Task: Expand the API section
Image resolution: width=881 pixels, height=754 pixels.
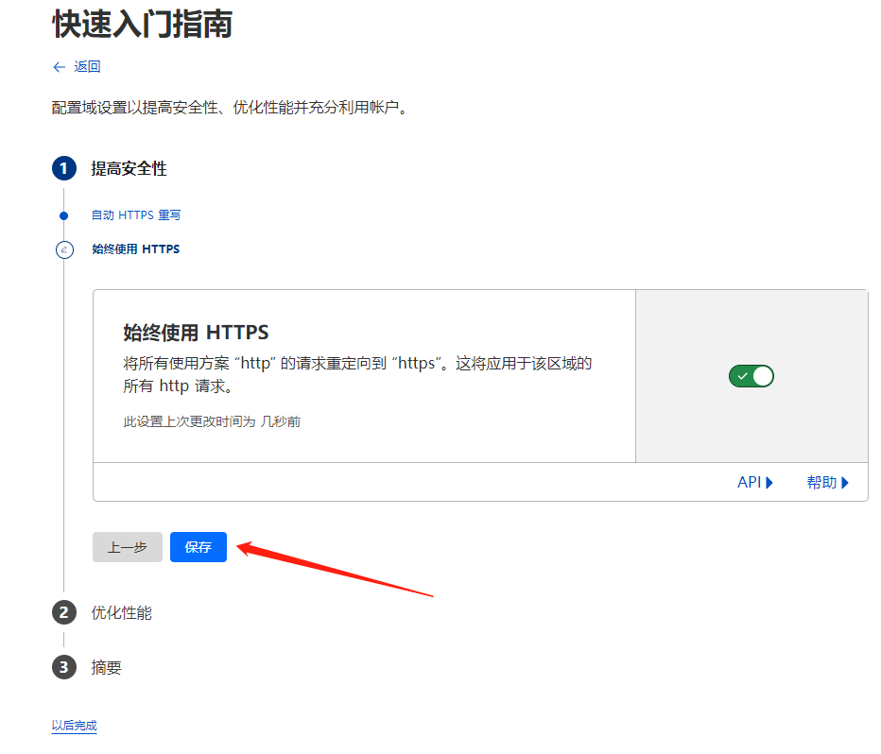Action: [755, 482]
